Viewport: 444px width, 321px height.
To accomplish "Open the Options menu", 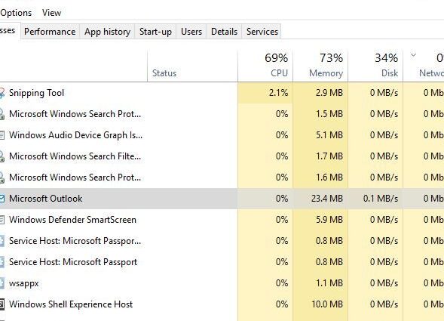I will (16, 13).
